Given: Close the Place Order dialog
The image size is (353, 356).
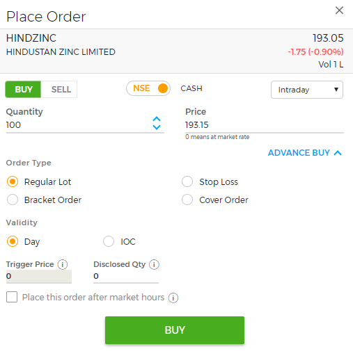Looking at the screenshot, I should pos(339,10).
